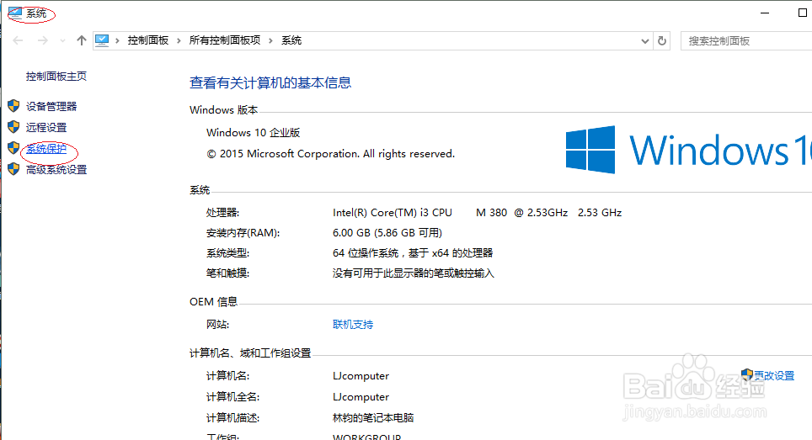This screenshot has width=812, height=440.
Task: Click the 2.53 GHz clock speed text
Action: (600, 213)
